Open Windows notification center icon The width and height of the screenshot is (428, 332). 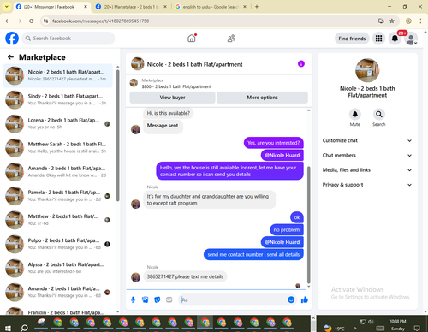point(417,328)
